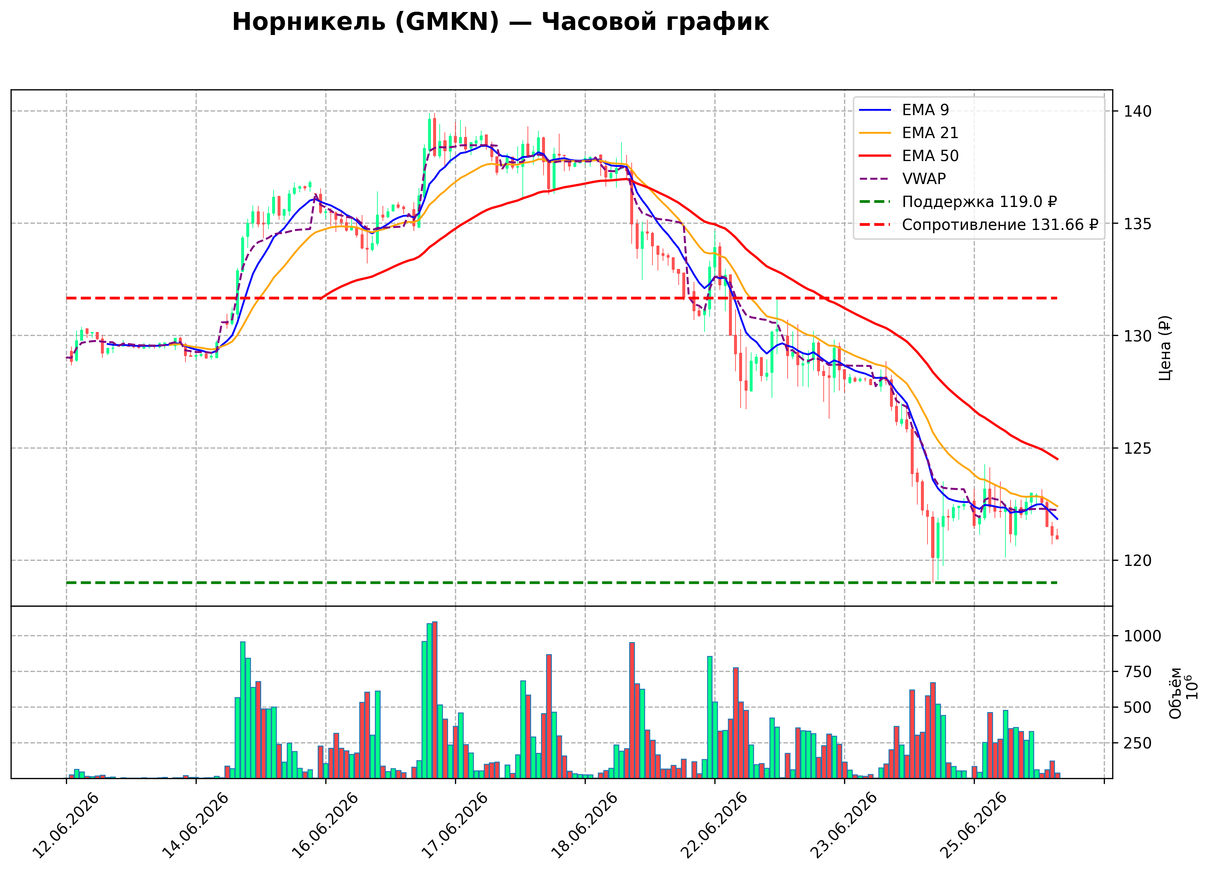Screen dimensions: 1212x872
Task: Click price tick 130 on the right axis
Action: [1137, 336]
